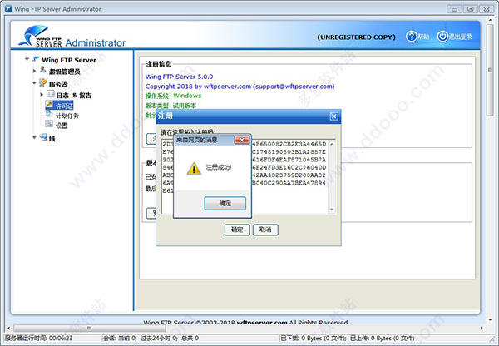The image size is (499, 346).
Task: Close the 注册 dialog with X
Action: pyautogui.click(x=333, y=116)
